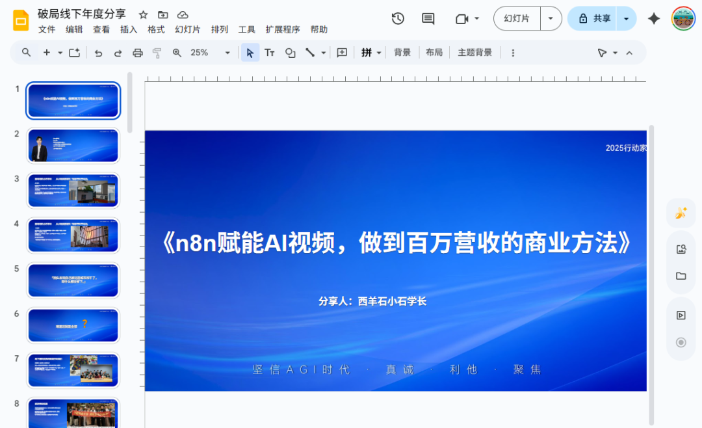
Task: Click the 共享 share button
Action: coord(595,19)
